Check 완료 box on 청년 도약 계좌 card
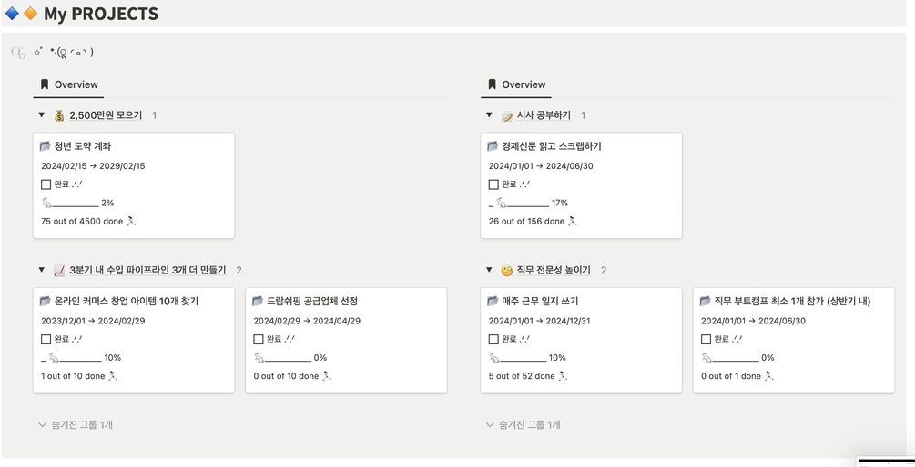This screenshot has width=915, height=467. point(46,184)
